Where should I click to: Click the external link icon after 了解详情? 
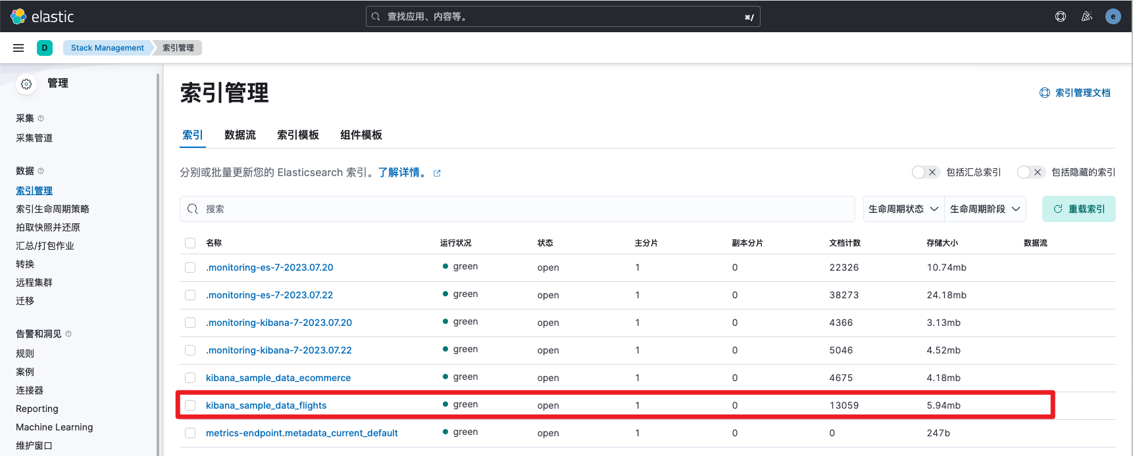437,173
